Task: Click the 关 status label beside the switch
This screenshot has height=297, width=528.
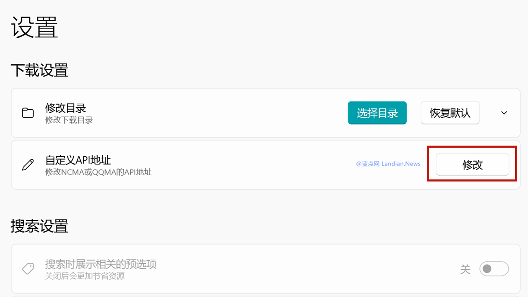Action: pyautogui.click(x=465, y=269)
